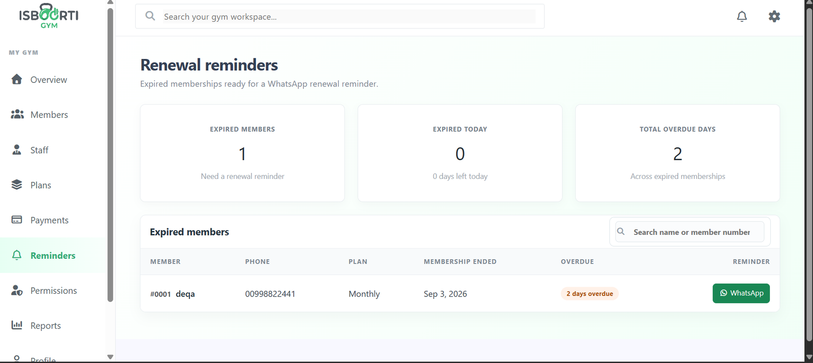
Task: Click the sidebar scroll down arrow
Action: tap(110, 357)
